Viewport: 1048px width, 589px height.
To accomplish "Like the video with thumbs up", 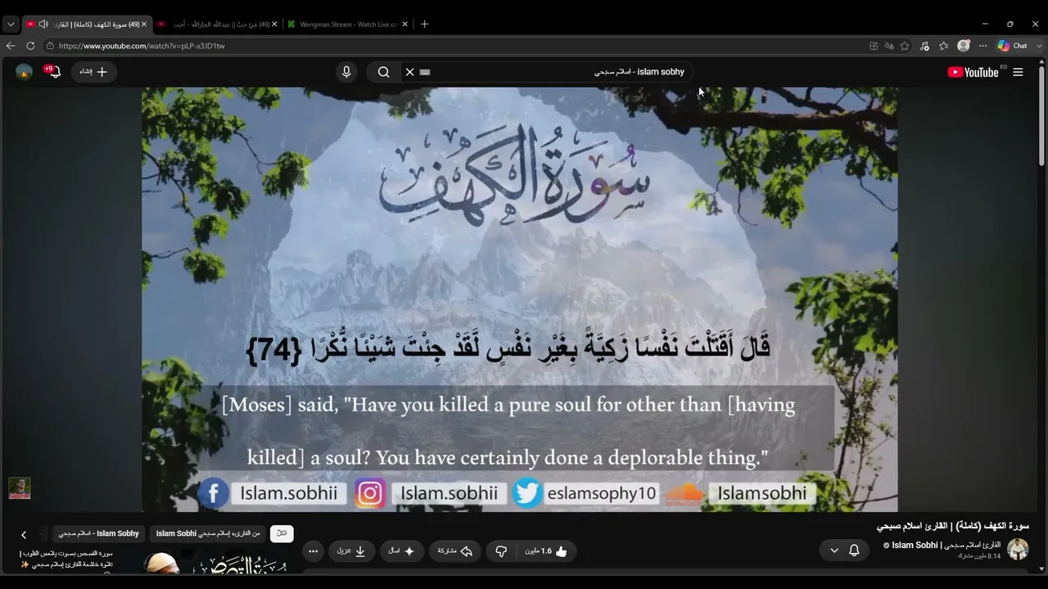I will click(x=547, y=551).
